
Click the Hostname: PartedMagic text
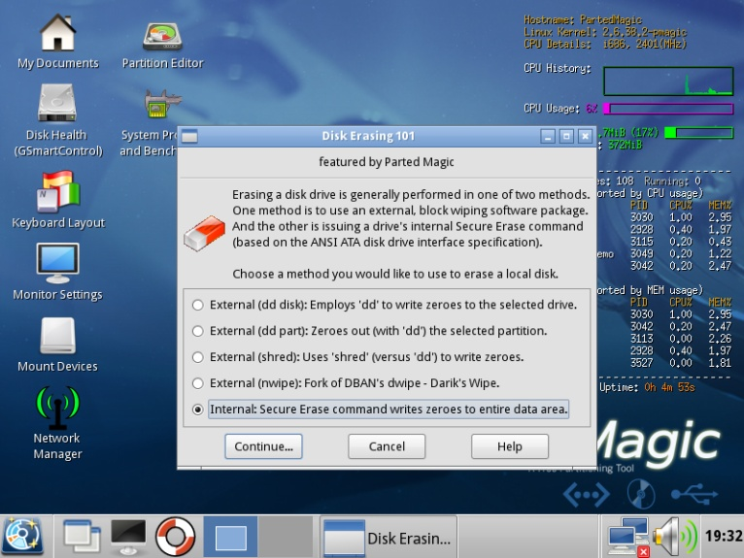tap(583, 20)
